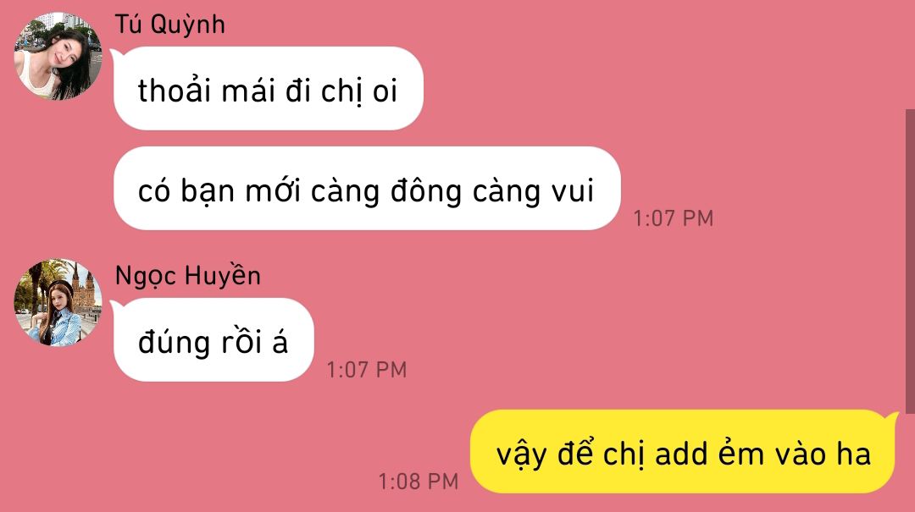Click the sender name Ngọc Huyền
Image resolution: width=915 pixels, height=512 pixels.
point(188,276)
